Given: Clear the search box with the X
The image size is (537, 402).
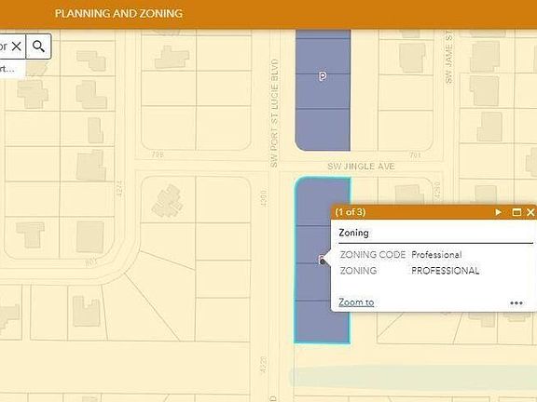Looking at the screenshot, I should click(x=17, y=47).
